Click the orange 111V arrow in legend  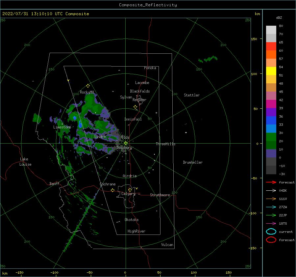tap(271, 199)
